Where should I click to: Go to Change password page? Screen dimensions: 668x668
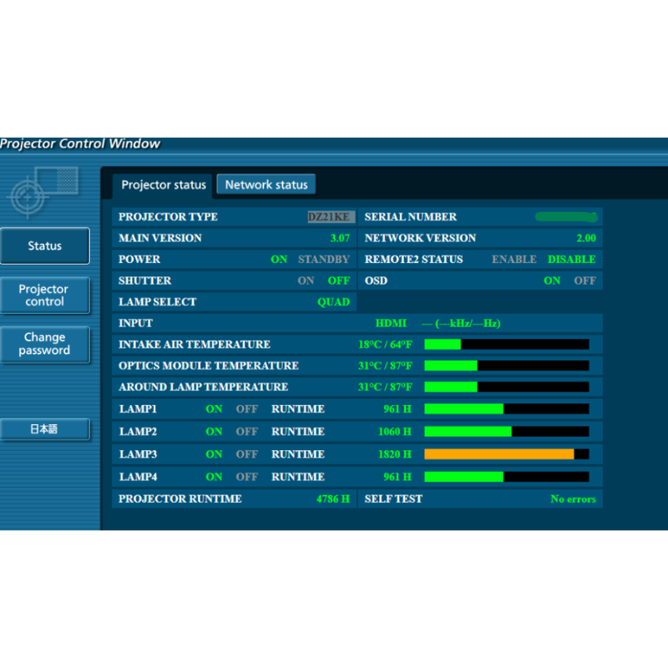click(45, 344)
